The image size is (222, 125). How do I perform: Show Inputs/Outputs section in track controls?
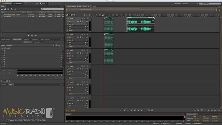67,15
